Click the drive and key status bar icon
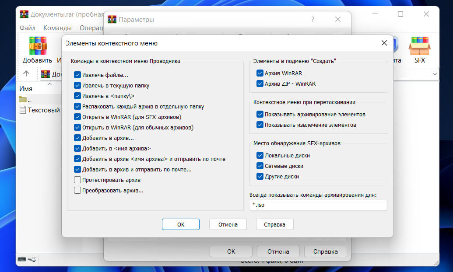 27,259
